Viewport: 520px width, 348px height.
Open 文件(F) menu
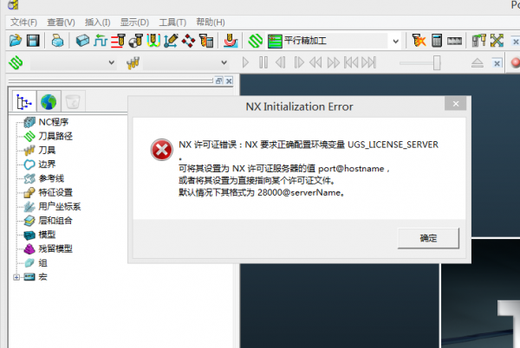[23, 23]
